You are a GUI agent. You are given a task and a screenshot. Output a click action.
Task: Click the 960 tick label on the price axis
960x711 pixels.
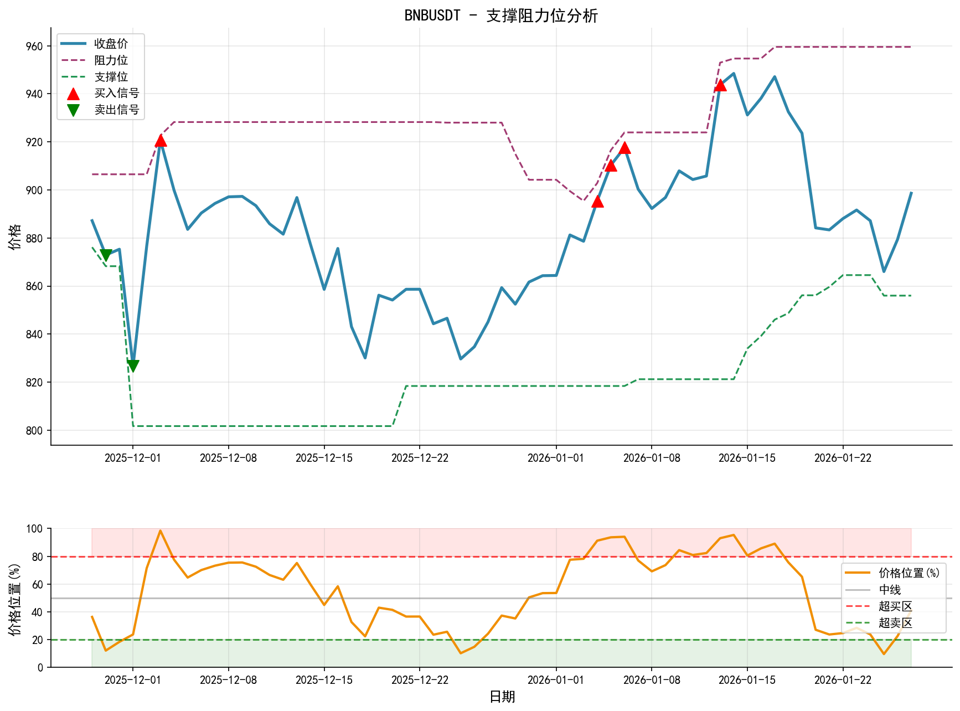34,46
